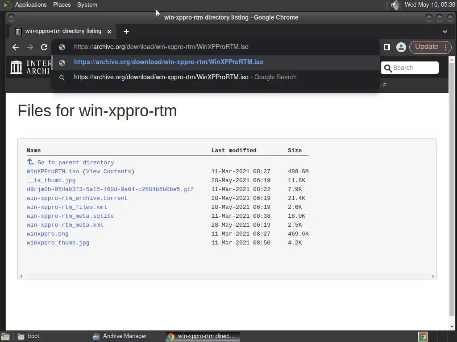
Task: Click the Chrome taskbar entry
Action: tap(203, 337)
